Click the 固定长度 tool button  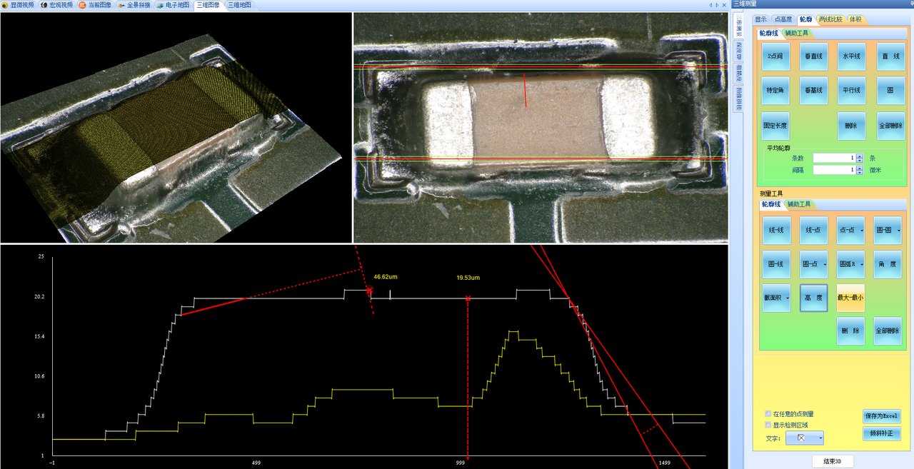pyautogui.click(x=775, y=126)
